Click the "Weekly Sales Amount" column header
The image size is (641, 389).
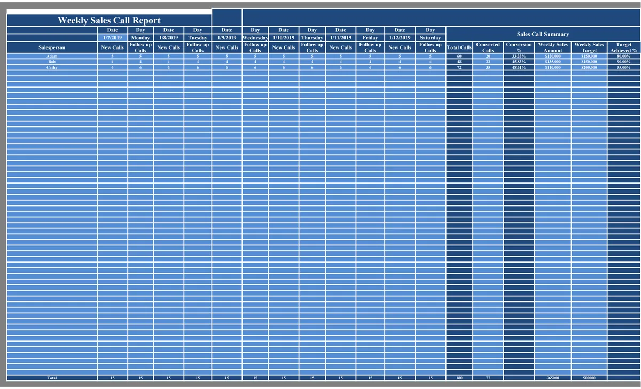click(x=553, y=47)
